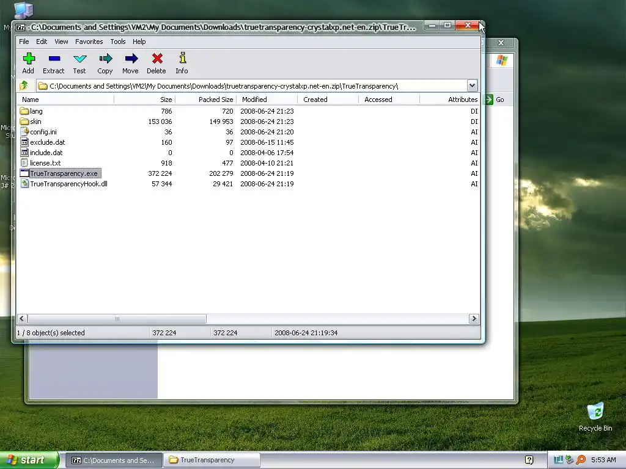Open the Tools menu
This screenshot has height=469, width=626.
tap(118, 42)
